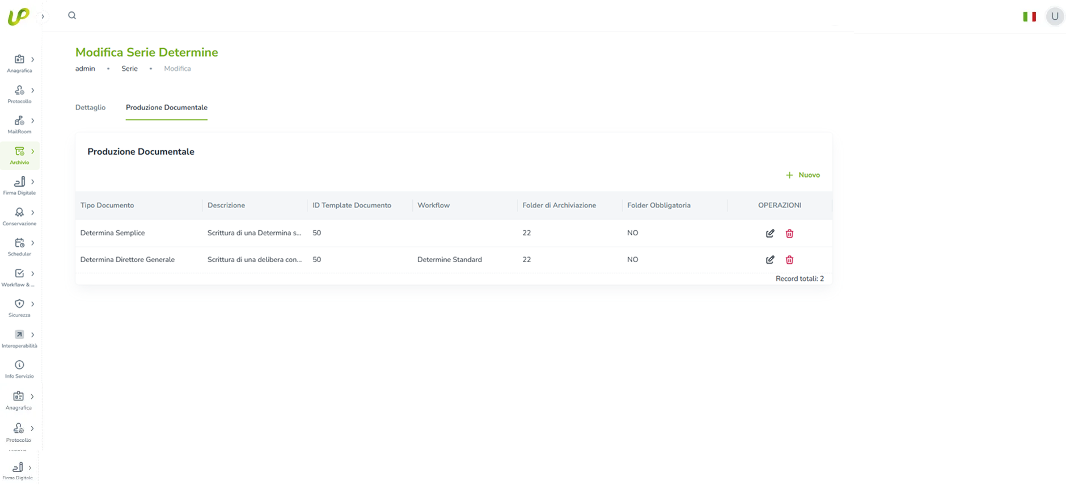Open the user avatar menu
This screenshot has width=1066, height=485.
tap(1055, 16)
